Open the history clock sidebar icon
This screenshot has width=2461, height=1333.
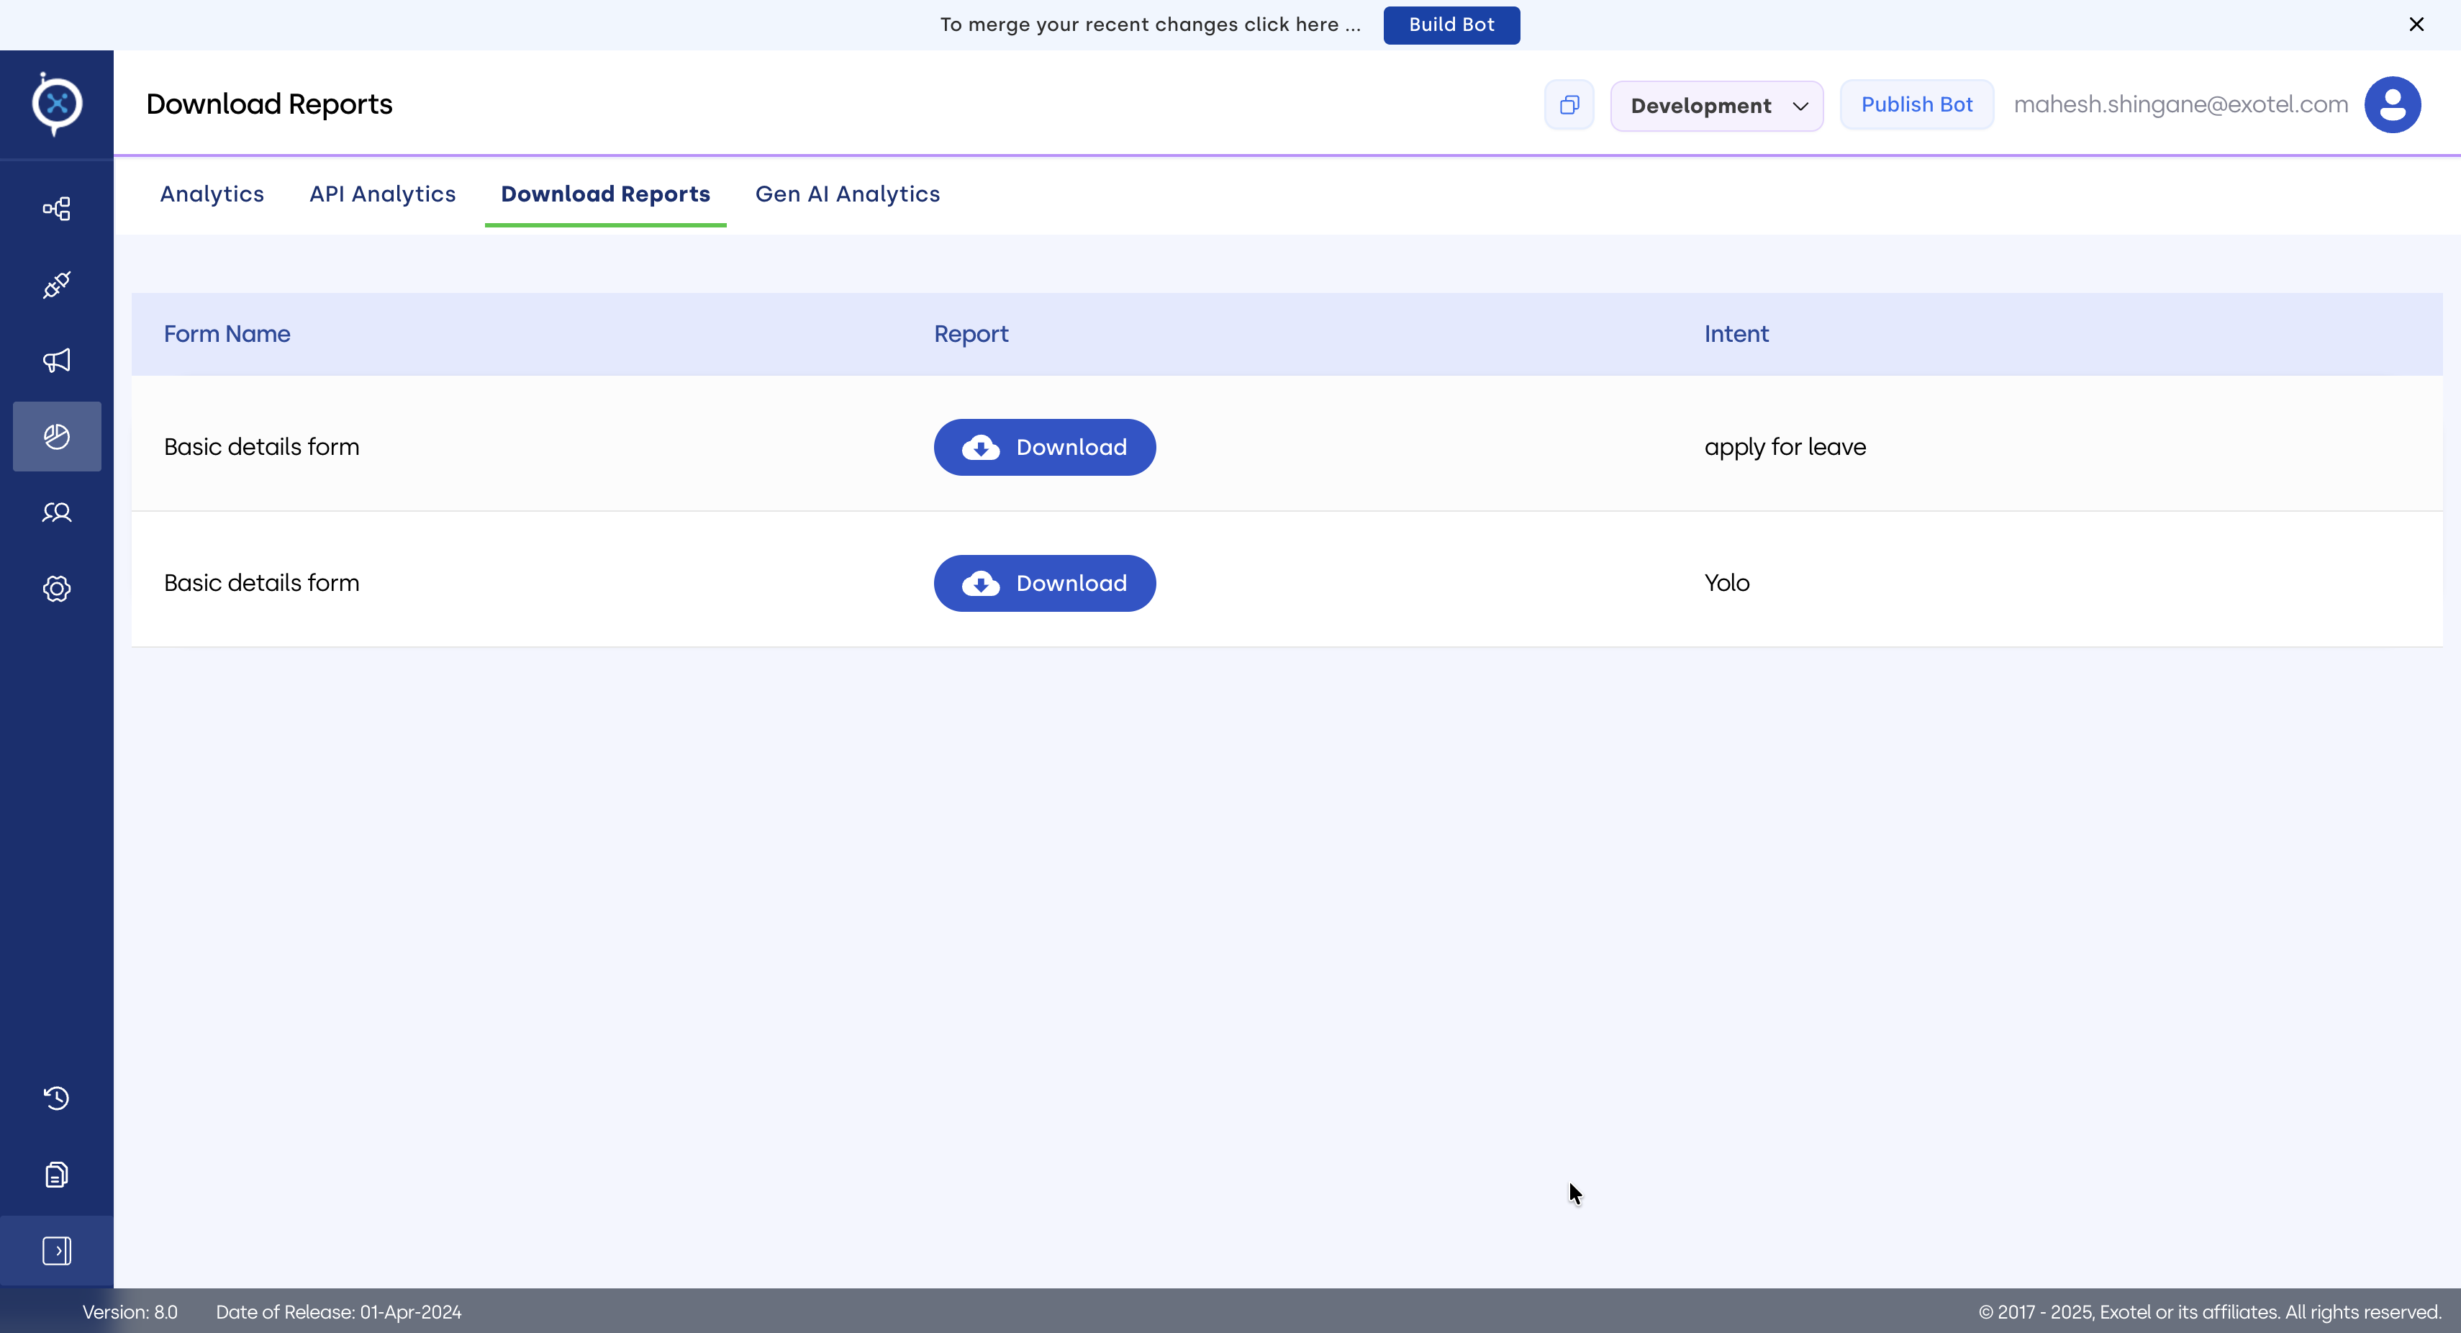pos(56,1098)
